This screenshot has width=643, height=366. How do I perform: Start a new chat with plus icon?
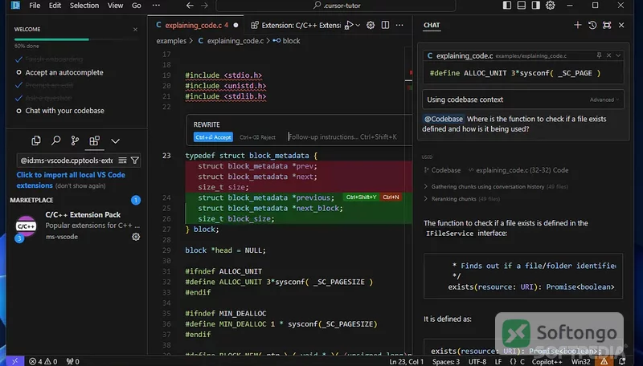point(577,25)
